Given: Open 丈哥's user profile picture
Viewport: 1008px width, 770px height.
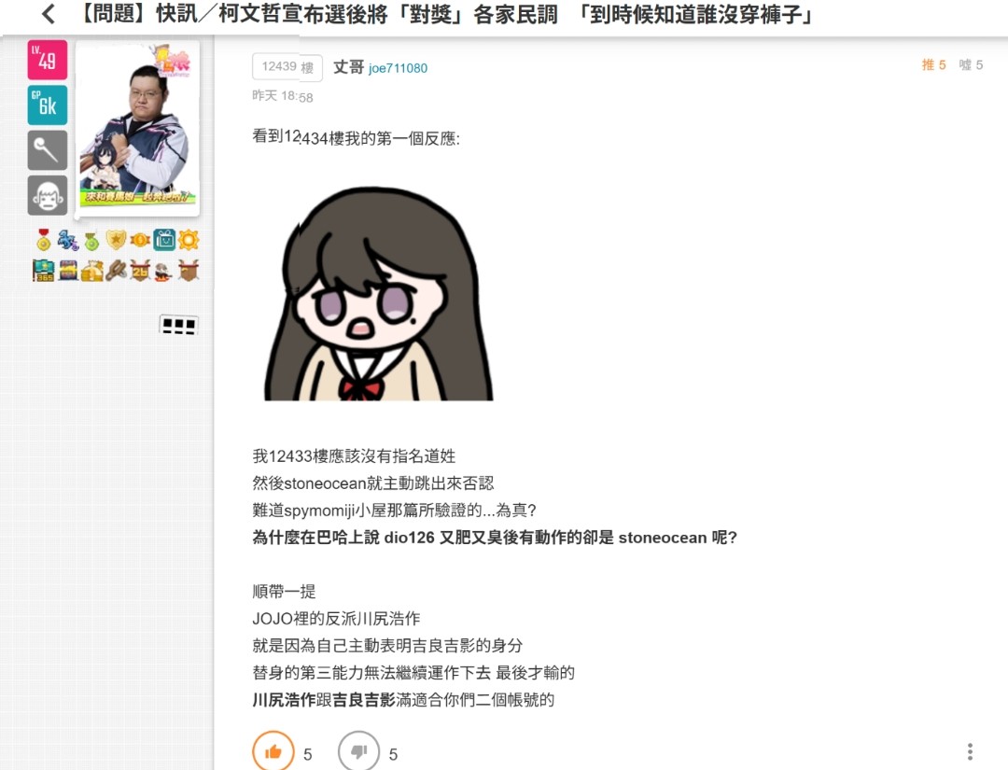Looking at the screenshot, I should 138,128.
